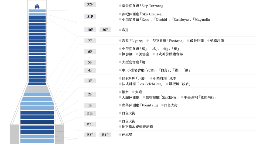The width and height of the screenshot is (267, 144).
Task: Select the 31F floor label
Action: (x=90, y=17)
